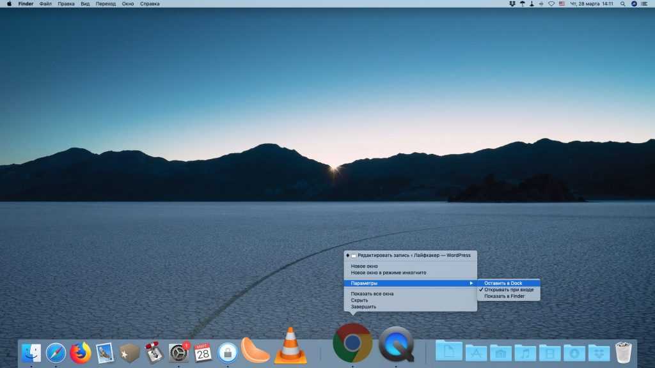Choose 'Новое окно в режиме инкогнито'

(x=388, y=272)
